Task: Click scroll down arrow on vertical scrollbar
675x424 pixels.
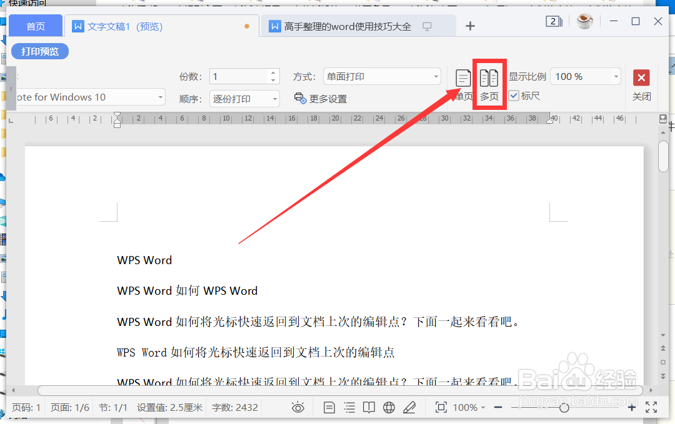Action: pyautogui.click(x=663, y=335)
